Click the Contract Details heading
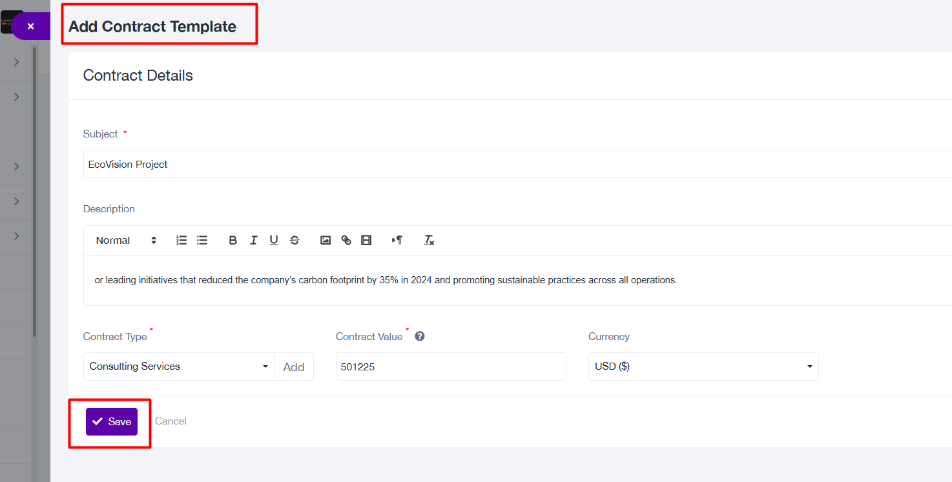Image resolution: width=952 pixels, height=482 pixels. click(x=138, y=75)
